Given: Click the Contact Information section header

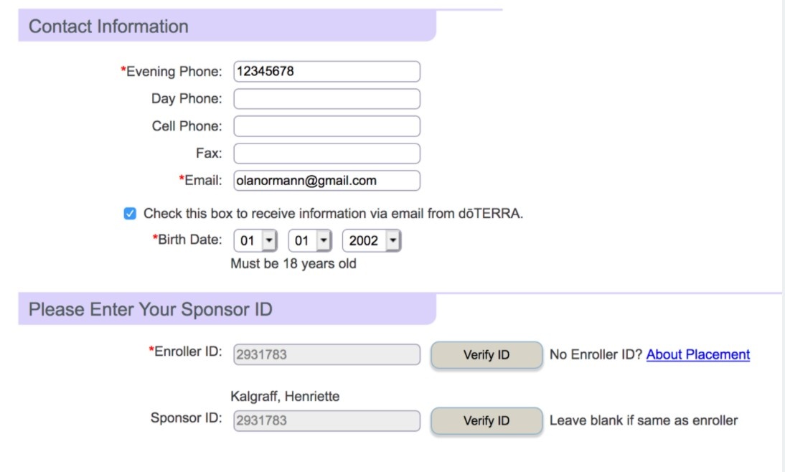Looking at the screenshot, I should [108, 27].
